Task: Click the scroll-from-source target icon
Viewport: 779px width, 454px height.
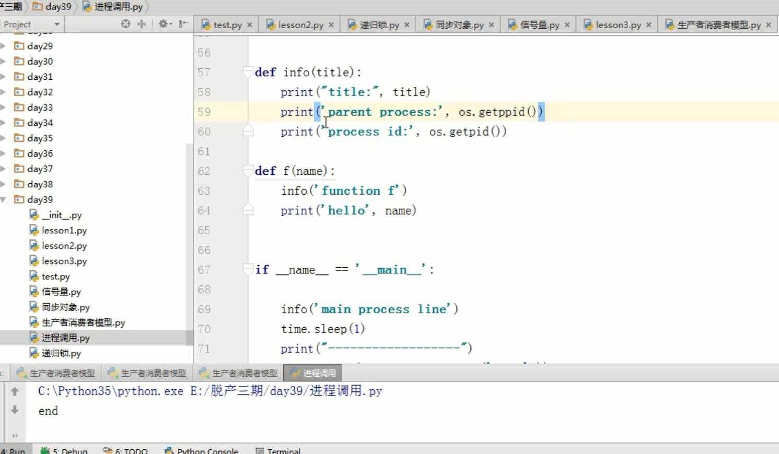Action: [125, 24]
